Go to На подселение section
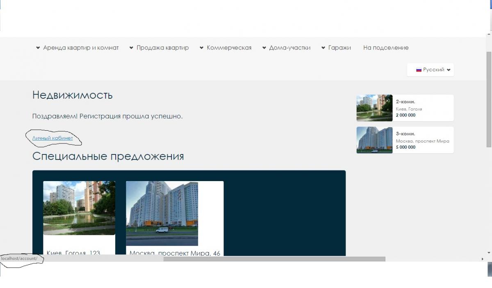 point(386,48)
